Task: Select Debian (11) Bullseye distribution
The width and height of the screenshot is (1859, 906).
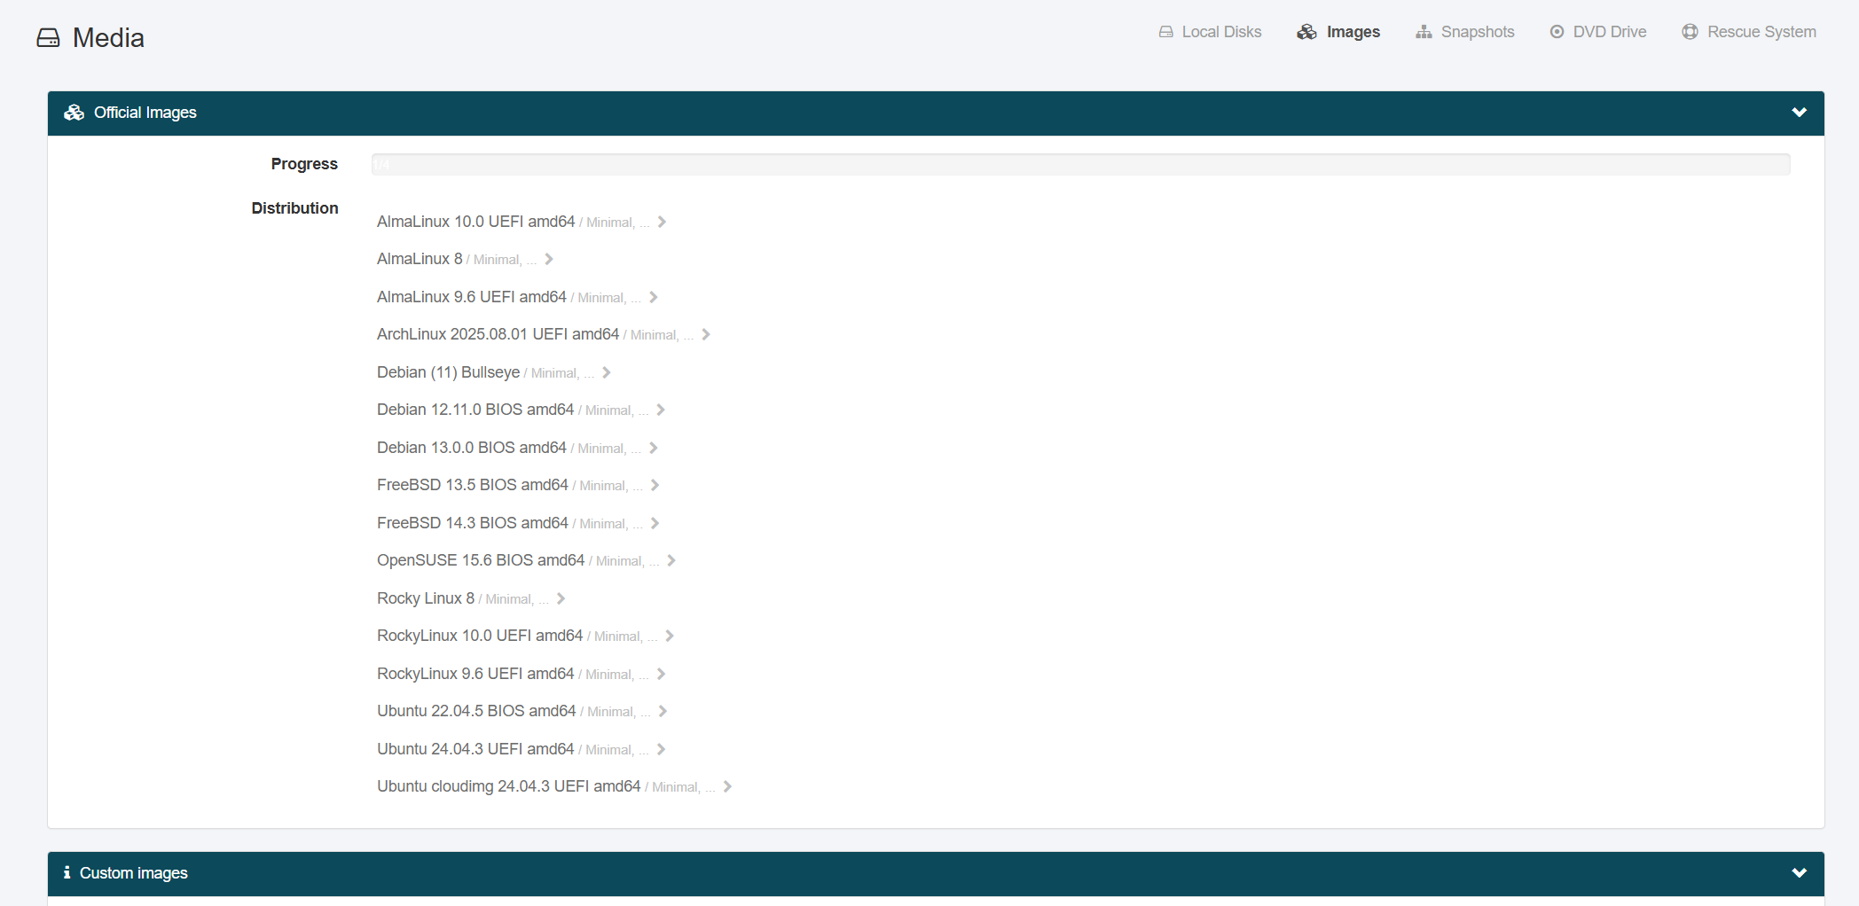Action: [448, 372]
